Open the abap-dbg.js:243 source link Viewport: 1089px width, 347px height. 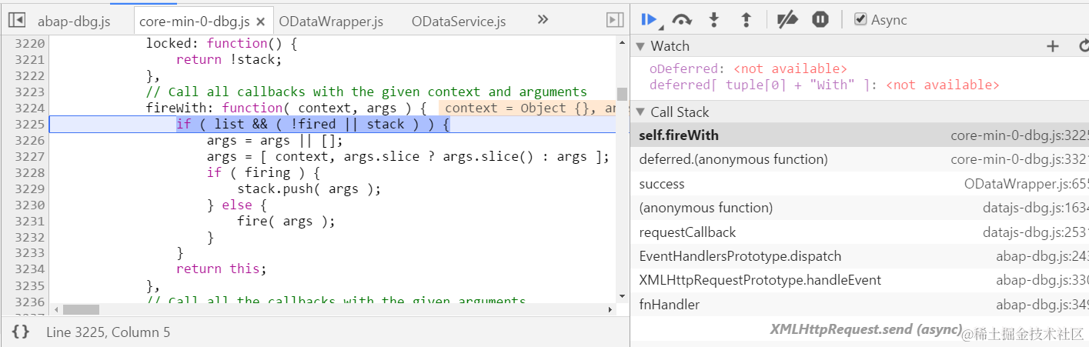coord(1042,256)
